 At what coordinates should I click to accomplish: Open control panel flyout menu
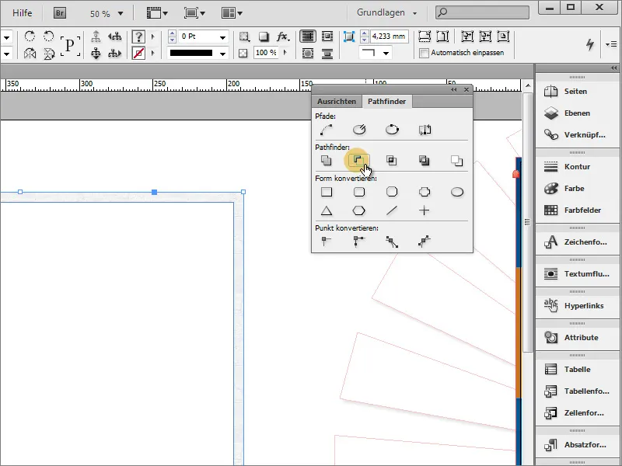click(611, 44)
